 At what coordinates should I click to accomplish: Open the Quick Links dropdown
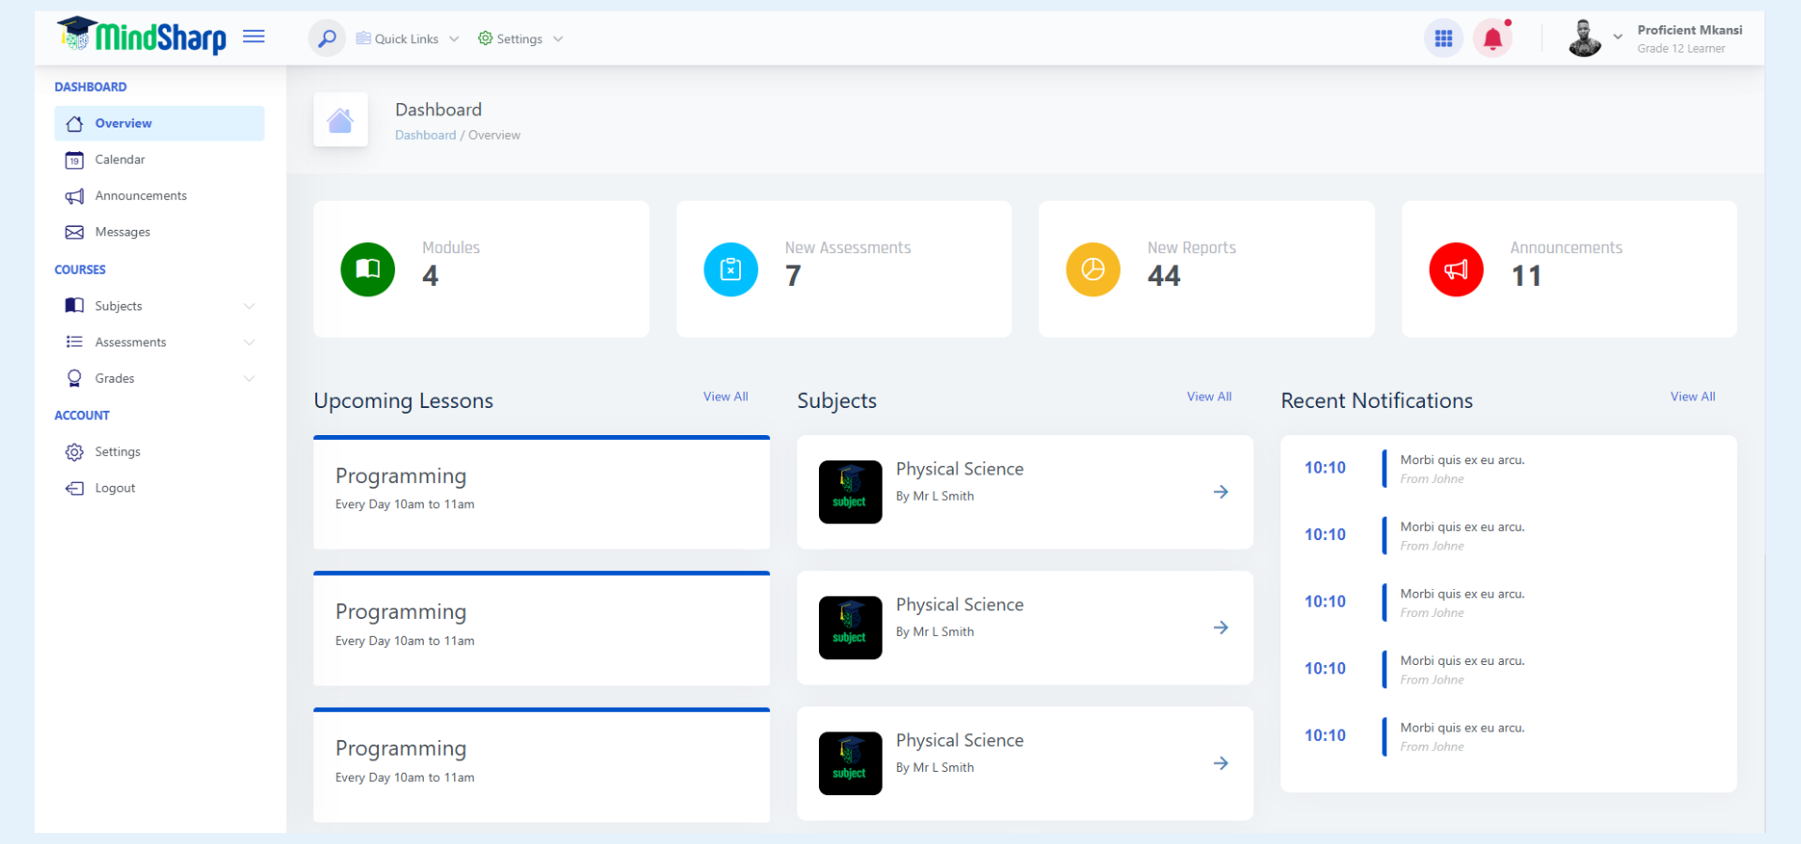point(408,38)
